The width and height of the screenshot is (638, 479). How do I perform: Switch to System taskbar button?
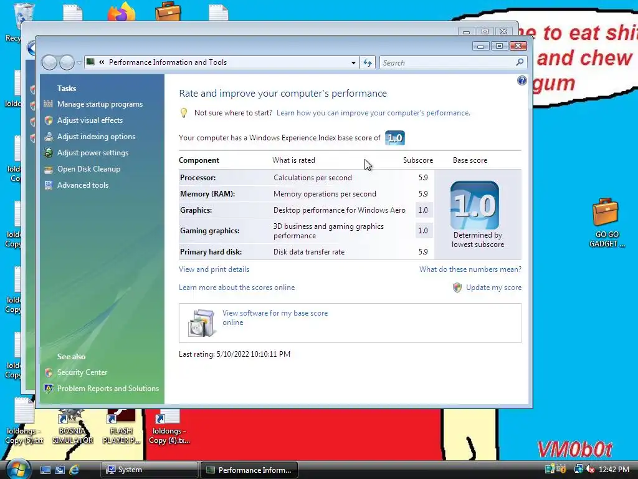pyautogui.click(x=149, y=470)
